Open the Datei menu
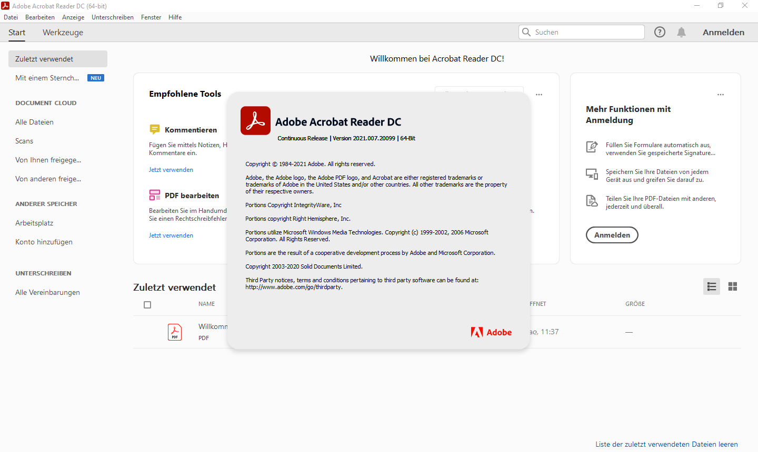758x452 pixels. point(11,17)
